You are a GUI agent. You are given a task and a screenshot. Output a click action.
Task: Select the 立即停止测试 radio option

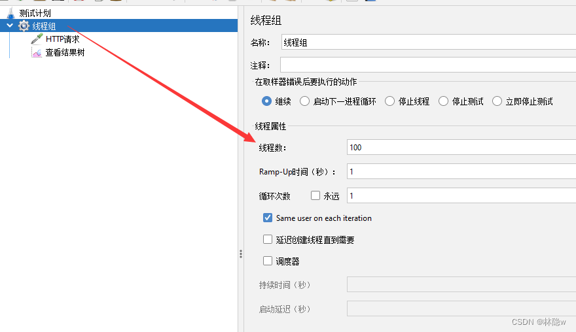coord(497,101)
